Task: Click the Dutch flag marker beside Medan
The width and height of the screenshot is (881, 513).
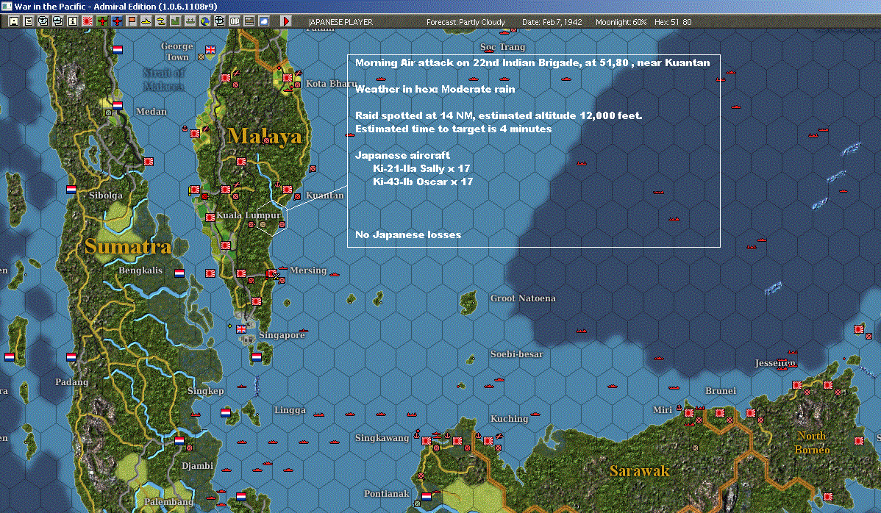Action: pyautogui.click(x=118, y=105)
